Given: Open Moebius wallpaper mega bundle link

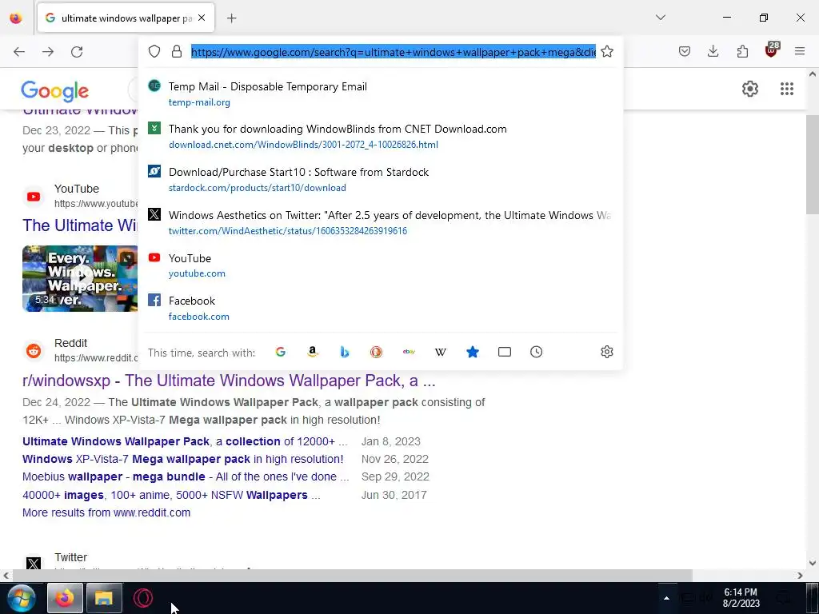Looking at the screenshot, I should (186, 476).
